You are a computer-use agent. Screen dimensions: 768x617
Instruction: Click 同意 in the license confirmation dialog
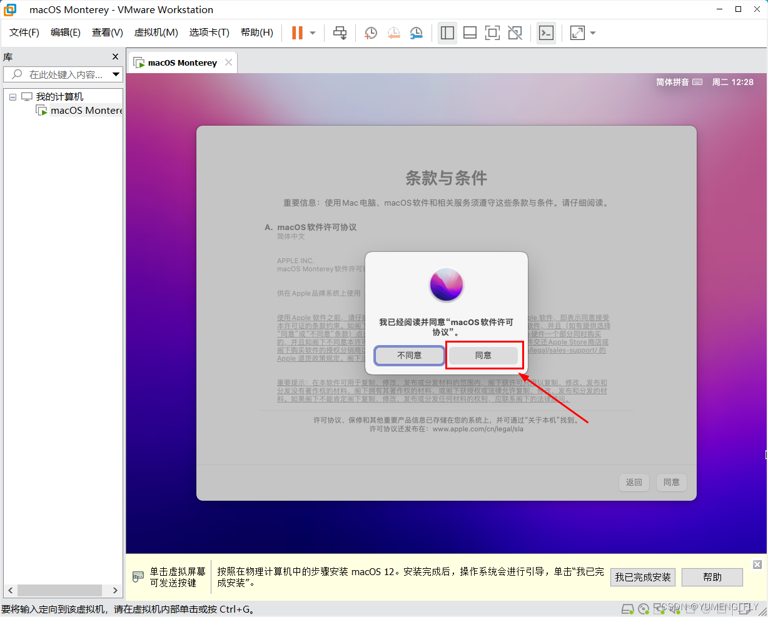coord(483,355)
